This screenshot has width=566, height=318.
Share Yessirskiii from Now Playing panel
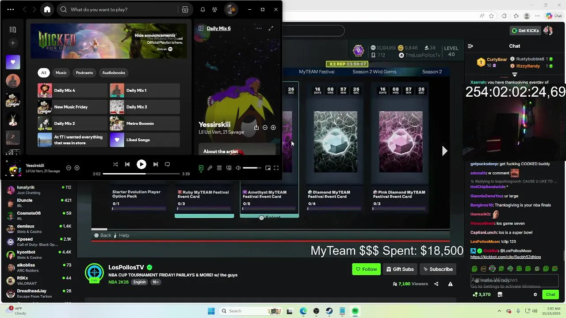pyautogui.click(x=256, y=128)
